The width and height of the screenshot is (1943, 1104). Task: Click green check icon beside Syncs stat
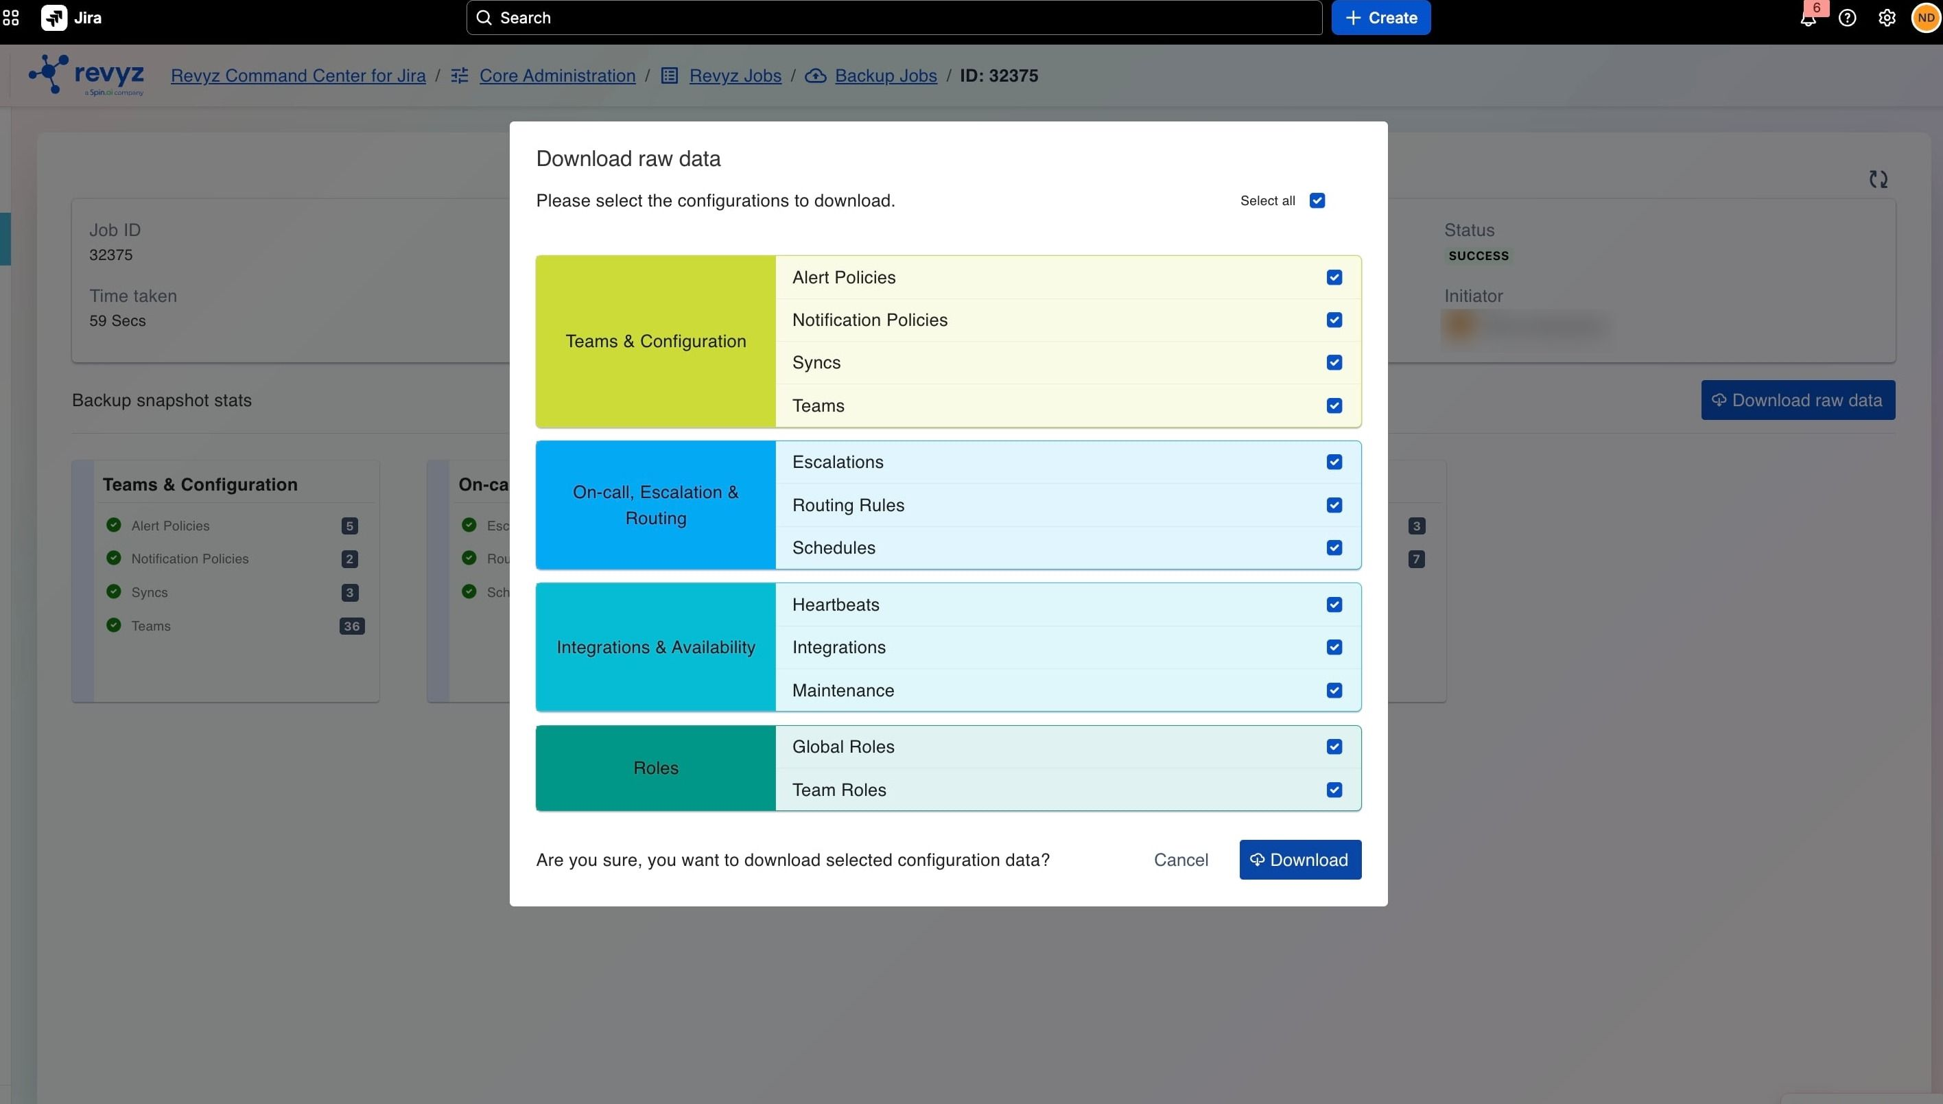[114, 591]
